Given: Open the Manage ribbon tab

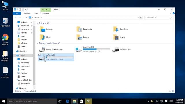Looking at the screenshot, I should click(46, 14).
